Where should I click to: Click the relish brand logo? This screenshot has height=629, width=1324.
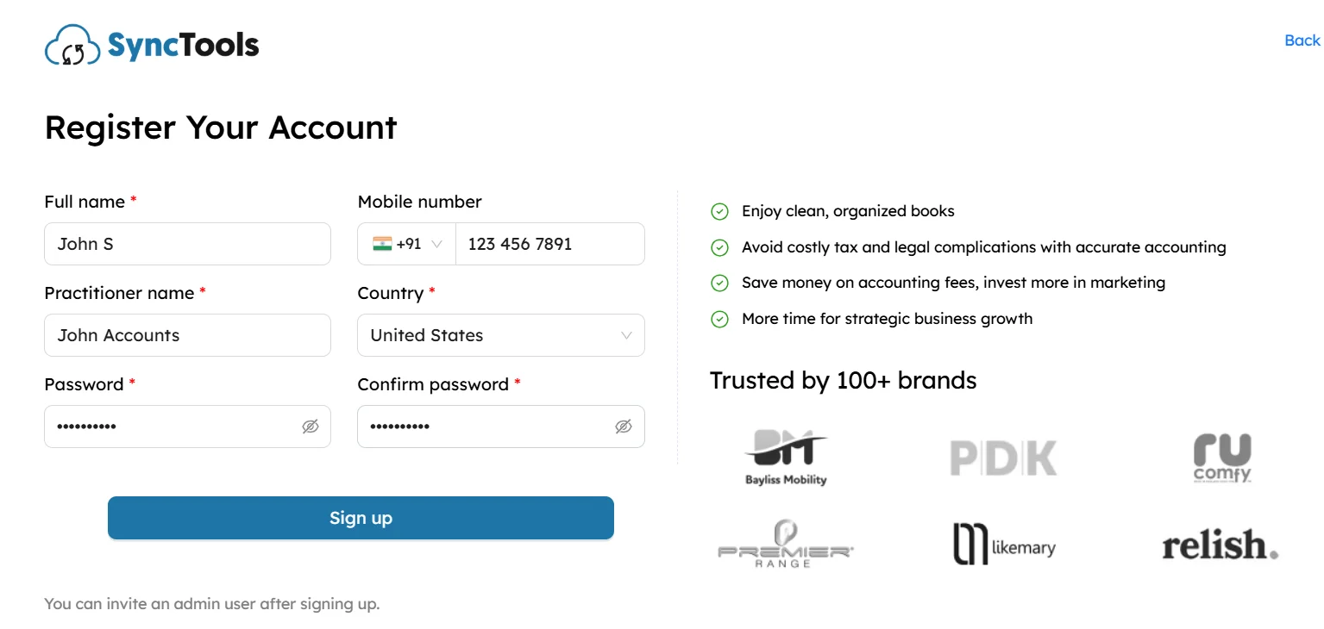pyautogui.click(x=1220, y=545)
